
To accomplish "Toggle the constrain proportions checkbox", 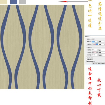I will pos(86,60).
